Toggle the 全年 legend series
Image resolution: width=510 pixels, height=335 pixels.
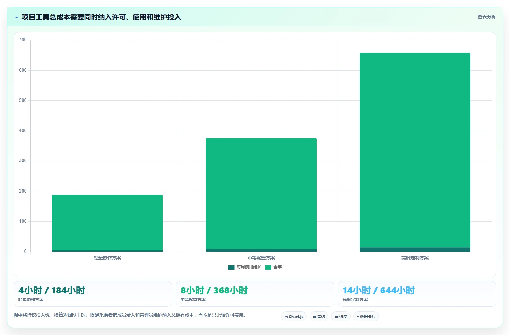pos(273,267)
